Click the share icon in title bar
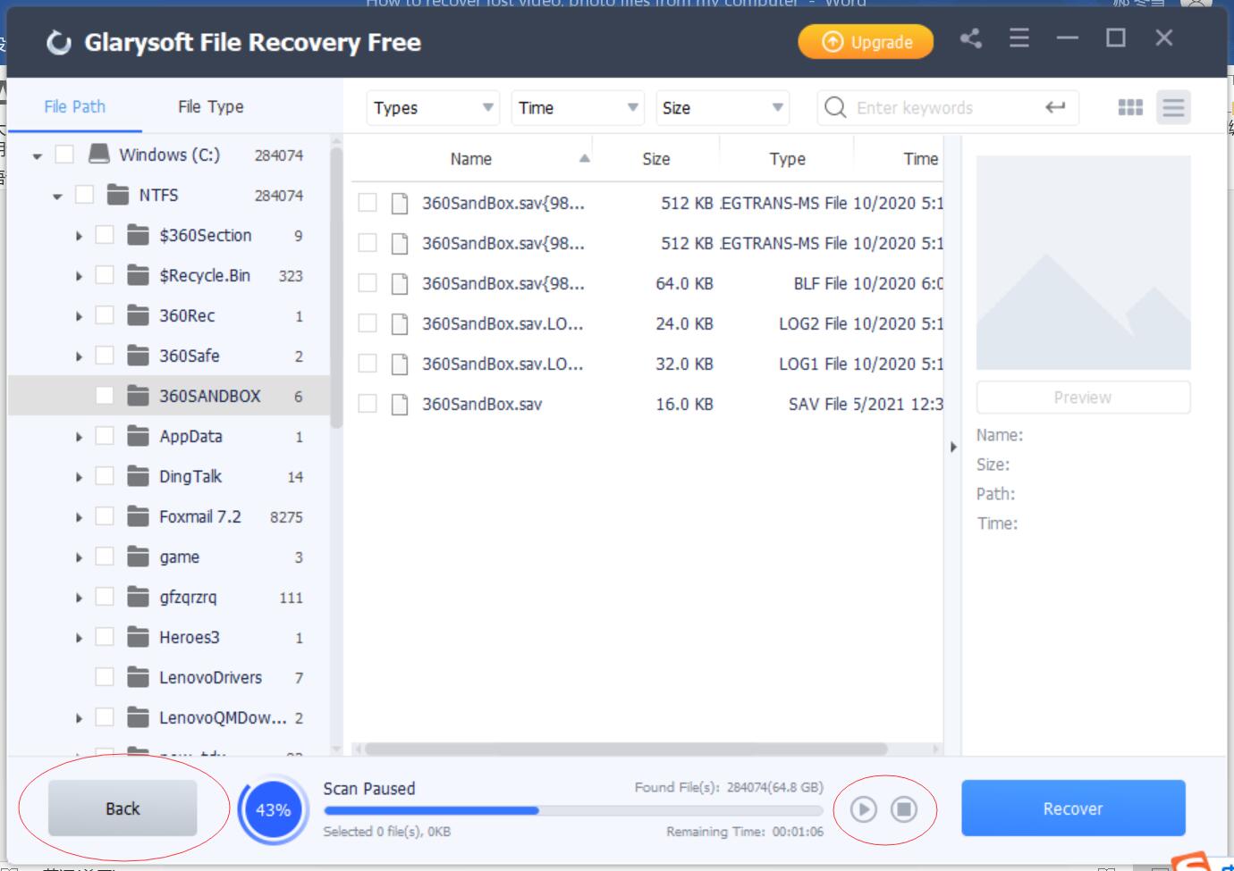This screenshot has width=1234, height=871. tap(970, 38)
